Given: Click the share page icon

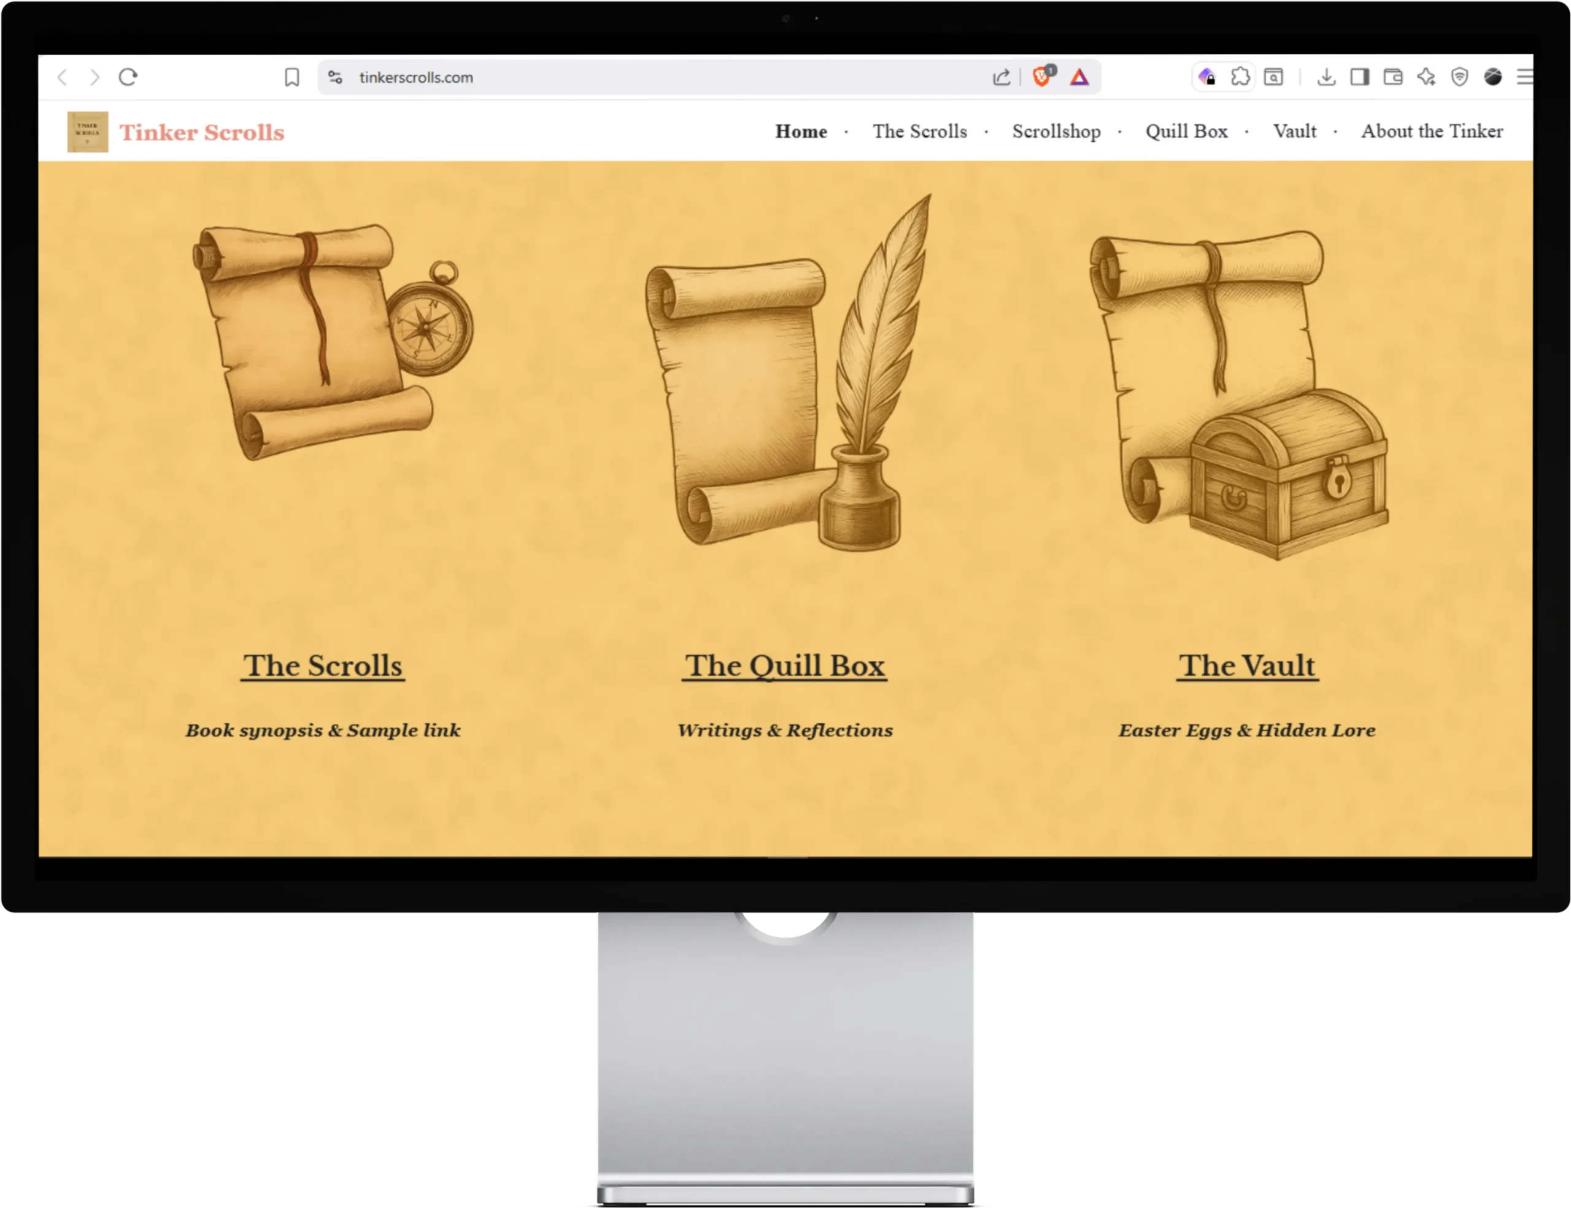Looking at the screenshot, I should pos(1002,77).
